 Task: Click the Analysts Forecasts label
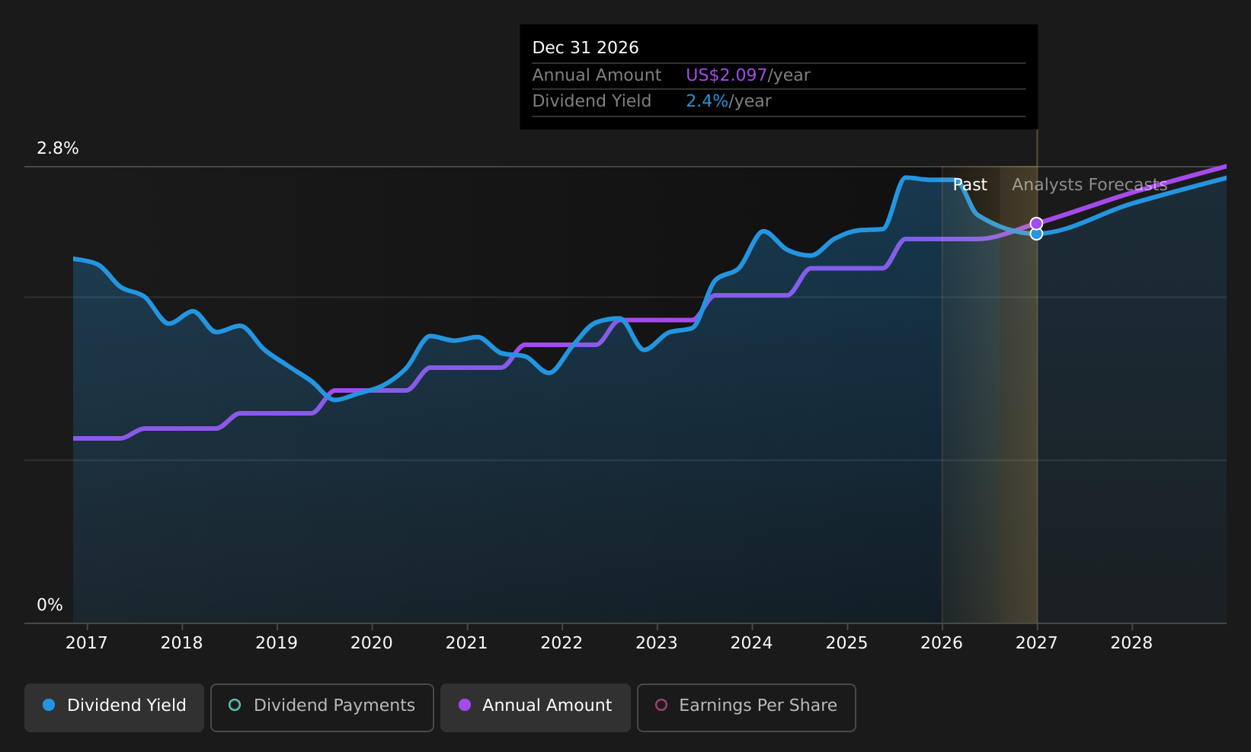coord(1089,185)
